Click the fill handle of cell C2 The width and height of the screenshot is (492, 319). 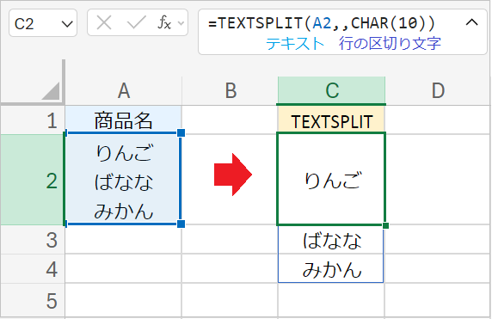click(385, 225)
